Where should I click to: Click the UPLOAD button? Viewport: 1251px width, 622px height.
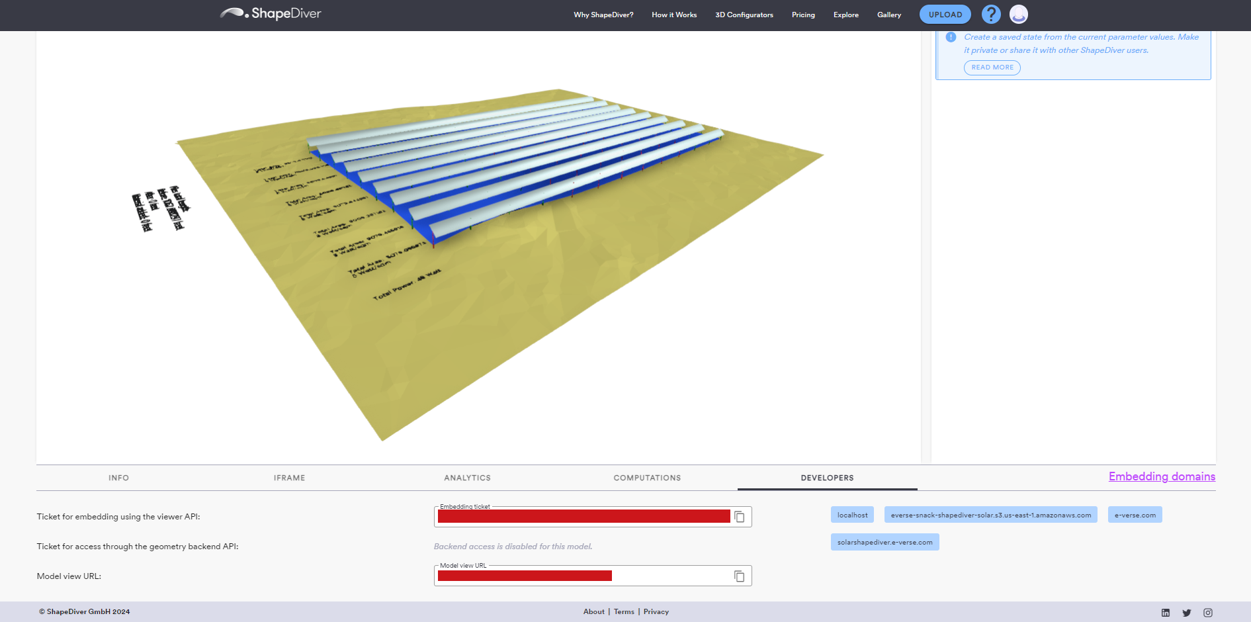click(x=945, y=15)
